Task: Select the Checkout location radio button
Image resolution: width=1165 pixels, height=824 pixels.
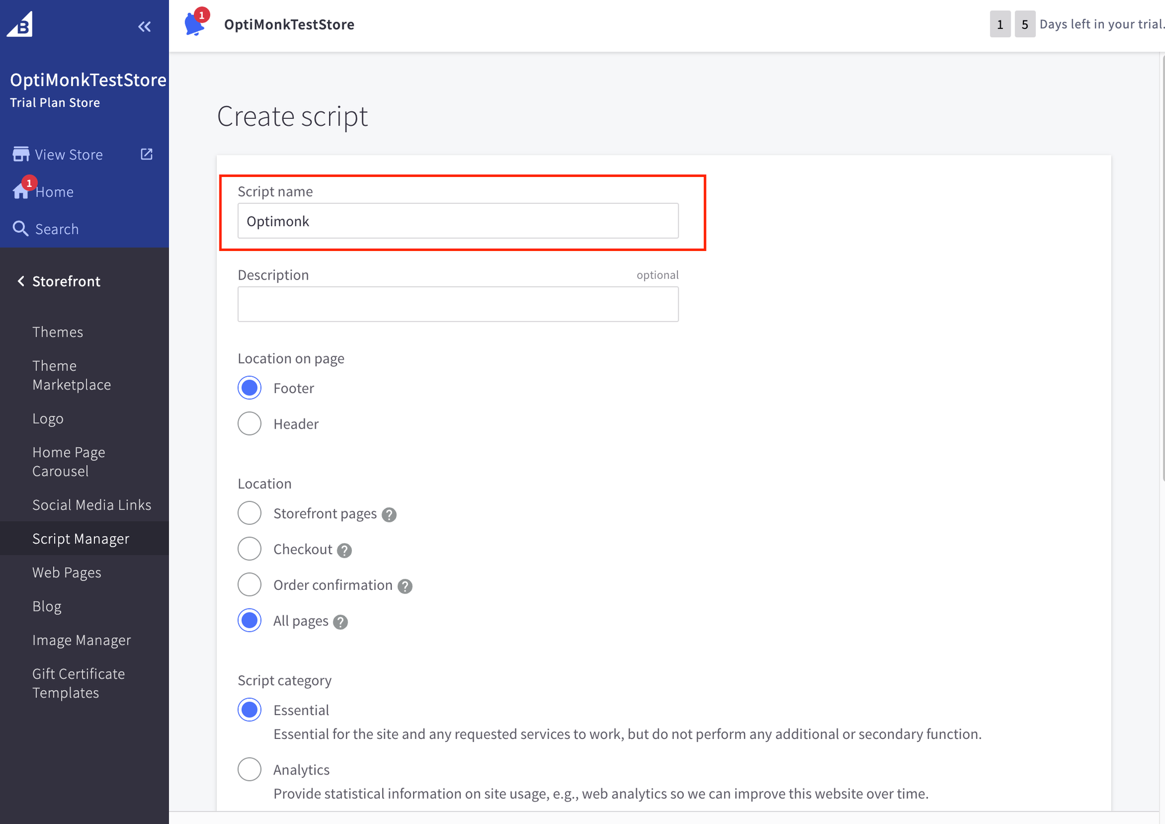Action: (x=249, y=549)
